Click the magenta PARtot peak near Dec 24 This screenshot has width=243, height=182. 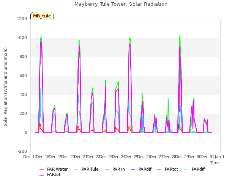click(x=130, y=44)
